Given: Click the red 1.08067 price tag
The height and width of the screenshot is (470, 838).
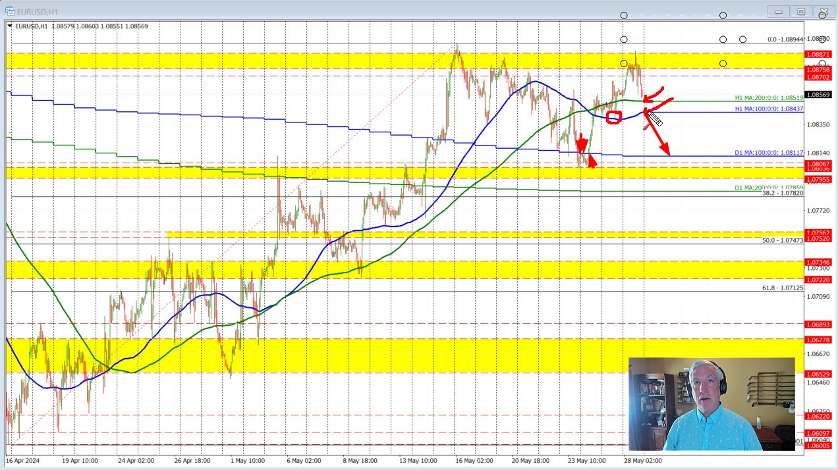Looking at the screenshot, I should click(x=818, y=164).
